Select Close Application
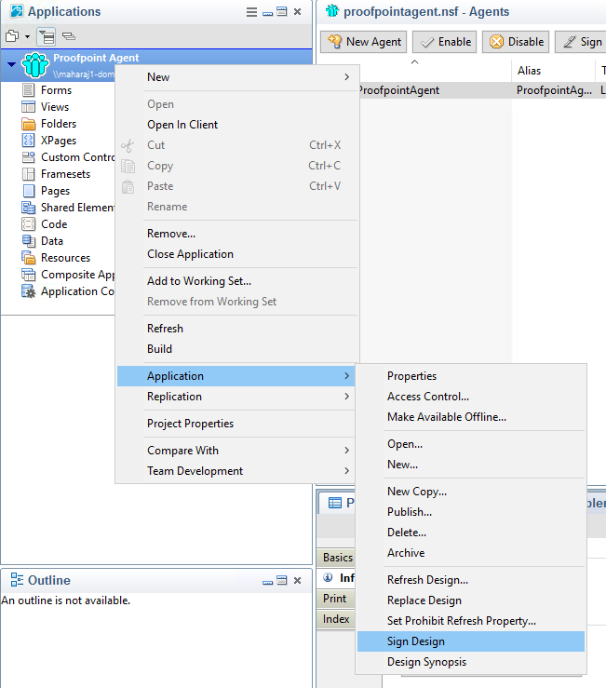 pyautogui.click(x=237, y=254)
